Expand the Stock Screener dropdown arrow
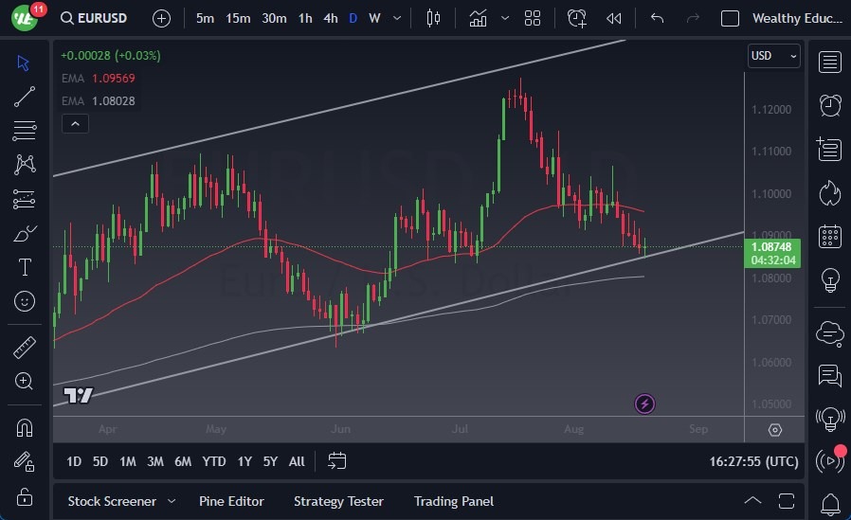 [172, 501]
